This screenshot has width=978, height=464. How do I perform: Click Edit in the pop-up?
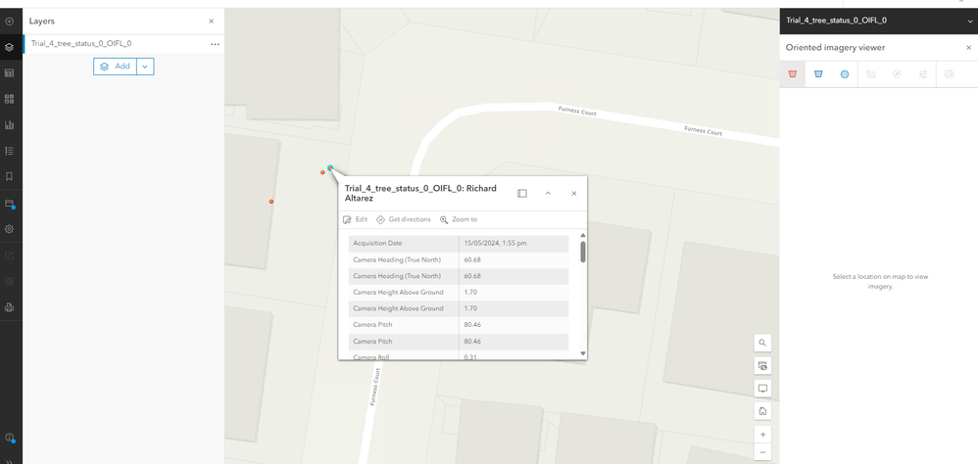click(356, 220)
